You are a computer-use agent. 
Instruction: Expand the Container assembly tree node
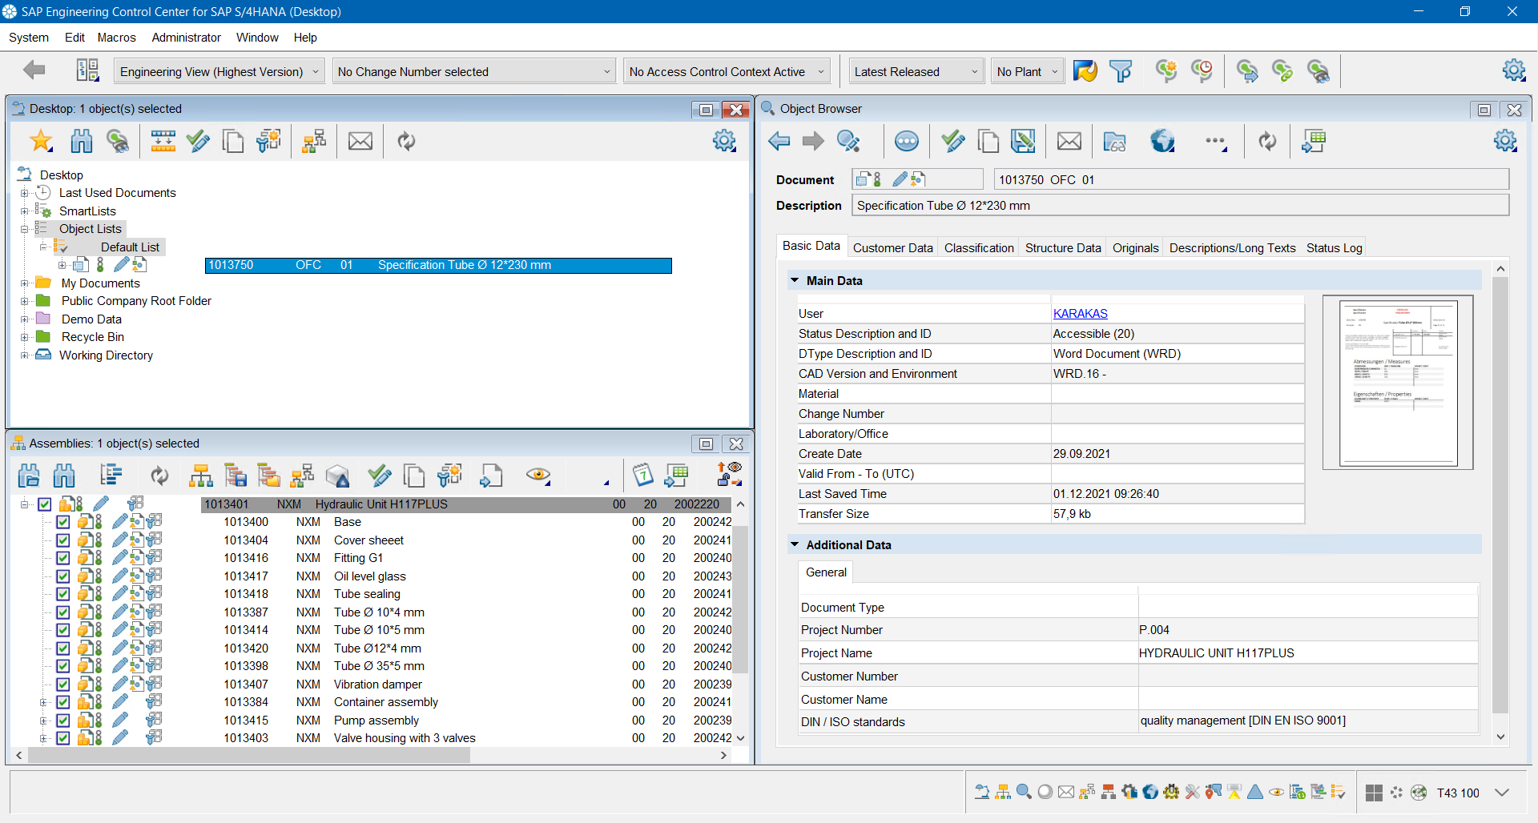(43, 702)
